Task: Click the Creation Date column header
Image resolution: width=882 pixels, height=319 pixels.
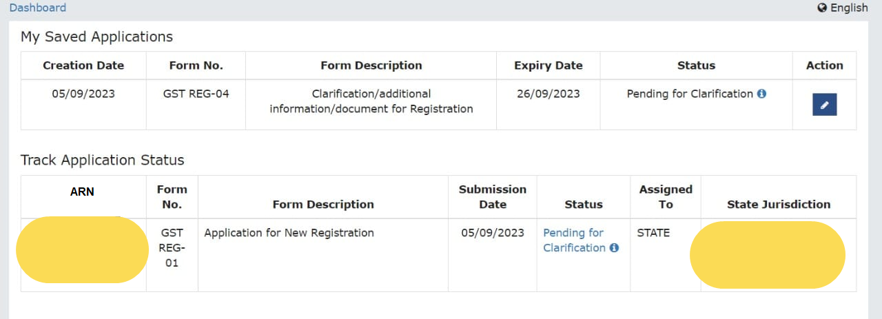Action: tap(83, 65)
